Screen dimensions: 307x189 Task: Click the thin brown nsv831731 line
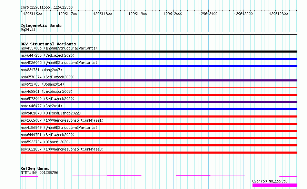pyautogui.click(x=159, y=73)
